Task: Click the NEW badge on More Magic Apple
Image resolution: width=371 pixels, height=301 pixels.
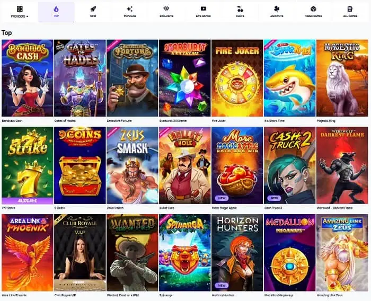Action: pyautogui.click(x=222, y=198)
